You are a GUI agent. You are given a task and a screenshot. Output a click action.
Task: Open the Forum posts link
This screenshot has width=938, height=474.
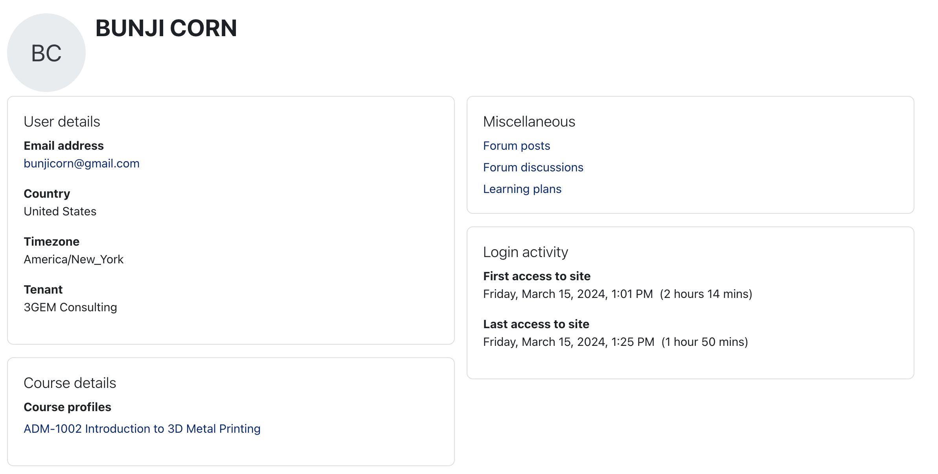click(516, 146)
